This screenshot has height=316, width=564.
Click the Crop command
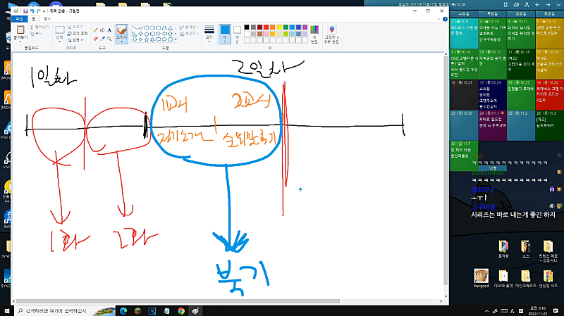pyautogui.click(x=75, y=27)
